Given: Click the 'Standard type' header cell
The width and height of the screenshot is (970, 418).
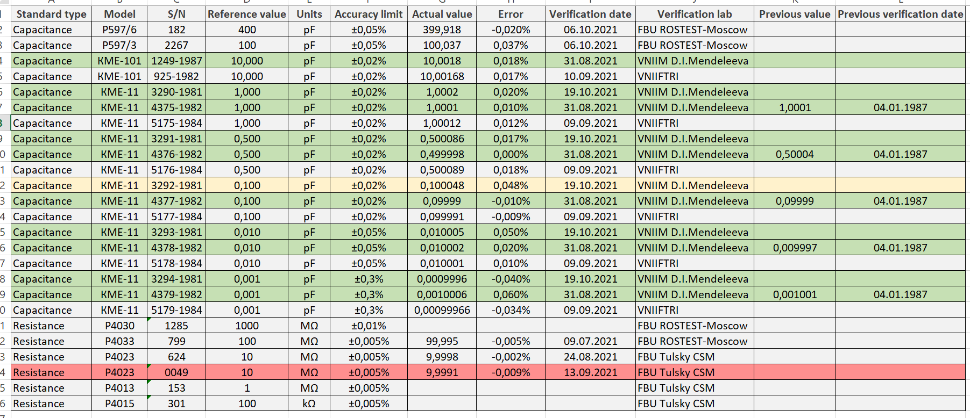Looking at the screenshot, I should [x=51, y=14].
